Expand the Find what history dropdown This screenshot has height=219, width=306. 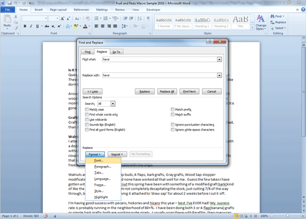pyautogui.click(x=219, y=59)
